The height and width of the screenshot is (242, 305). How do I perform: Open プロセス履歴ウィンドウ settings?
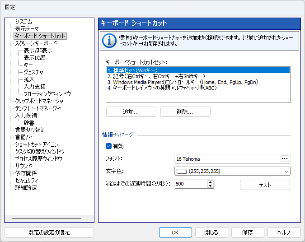pos(38,158)
